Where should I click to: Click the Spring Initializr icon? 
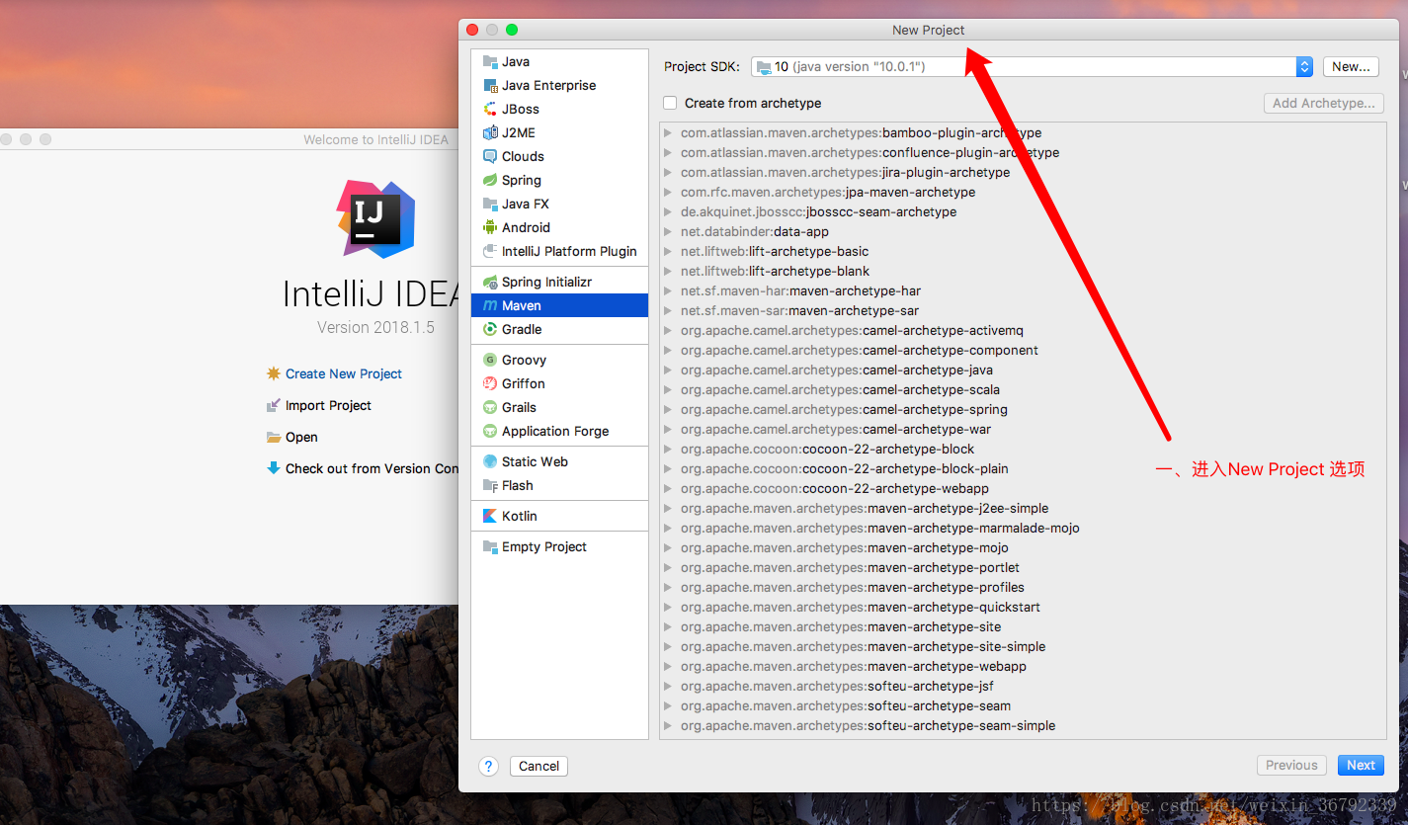[490, 282]
